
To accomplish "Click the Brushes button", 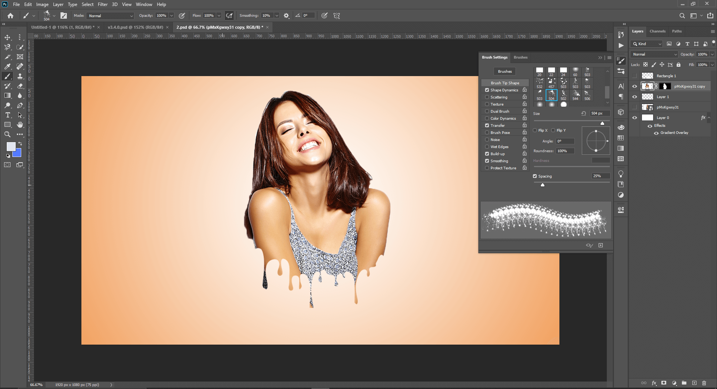I will (505, 72).
